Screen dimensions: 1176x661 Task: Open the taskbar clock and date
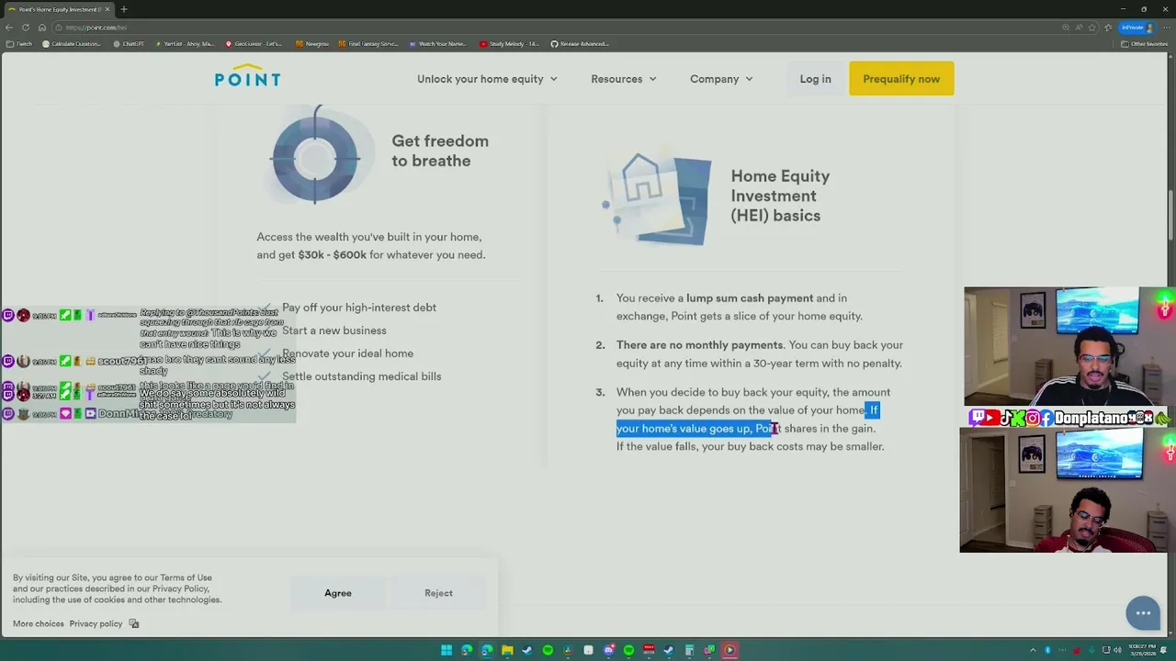pos(1144,650)
